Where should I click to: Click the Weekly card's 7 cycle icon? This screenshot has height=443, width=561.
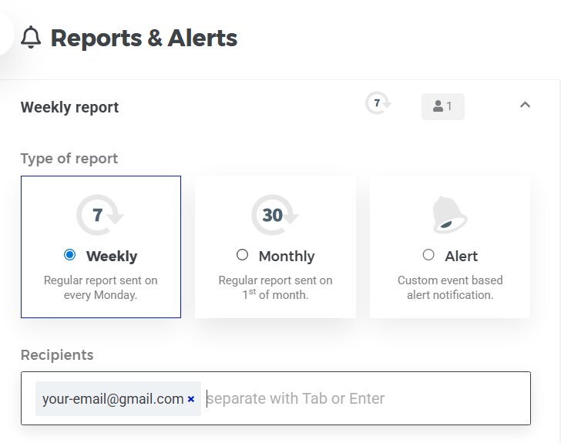pyautogui.click(x=100, y=215)
